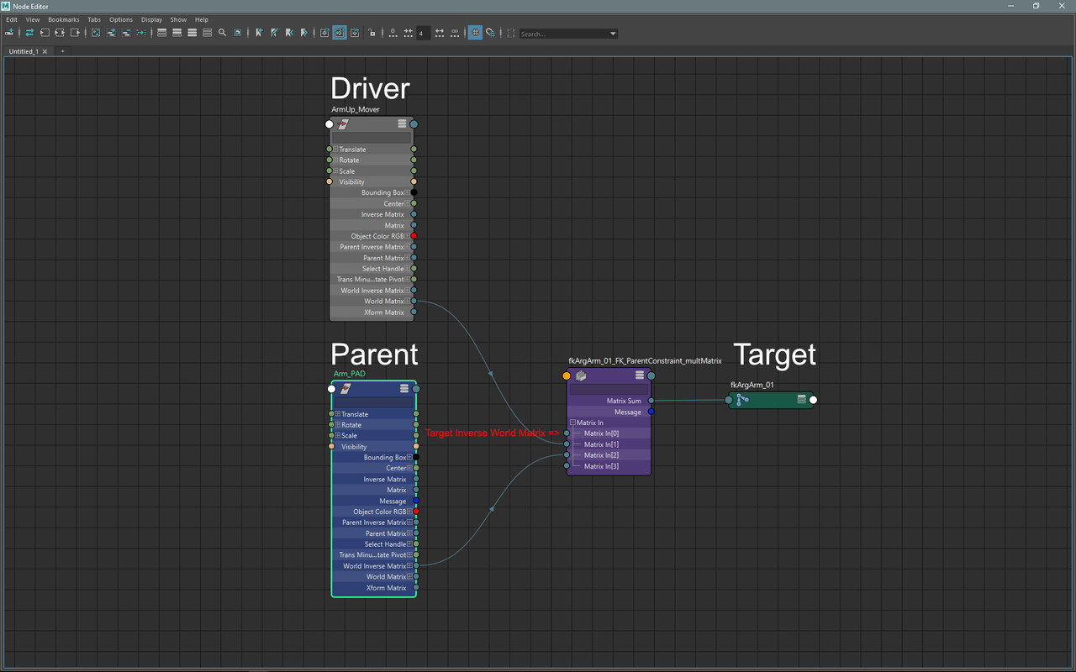This screenshot has height=672, width=1076.
Task: Close the Untitled_1 tab
Action: (x=45, y=51)
